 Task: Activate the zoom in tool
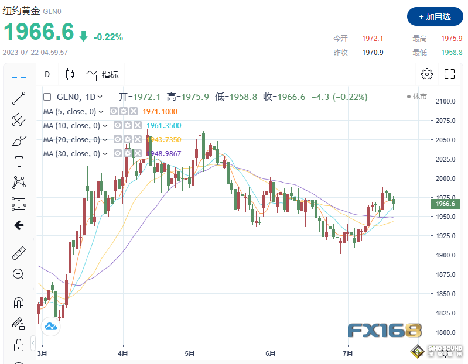click(18, 274)
